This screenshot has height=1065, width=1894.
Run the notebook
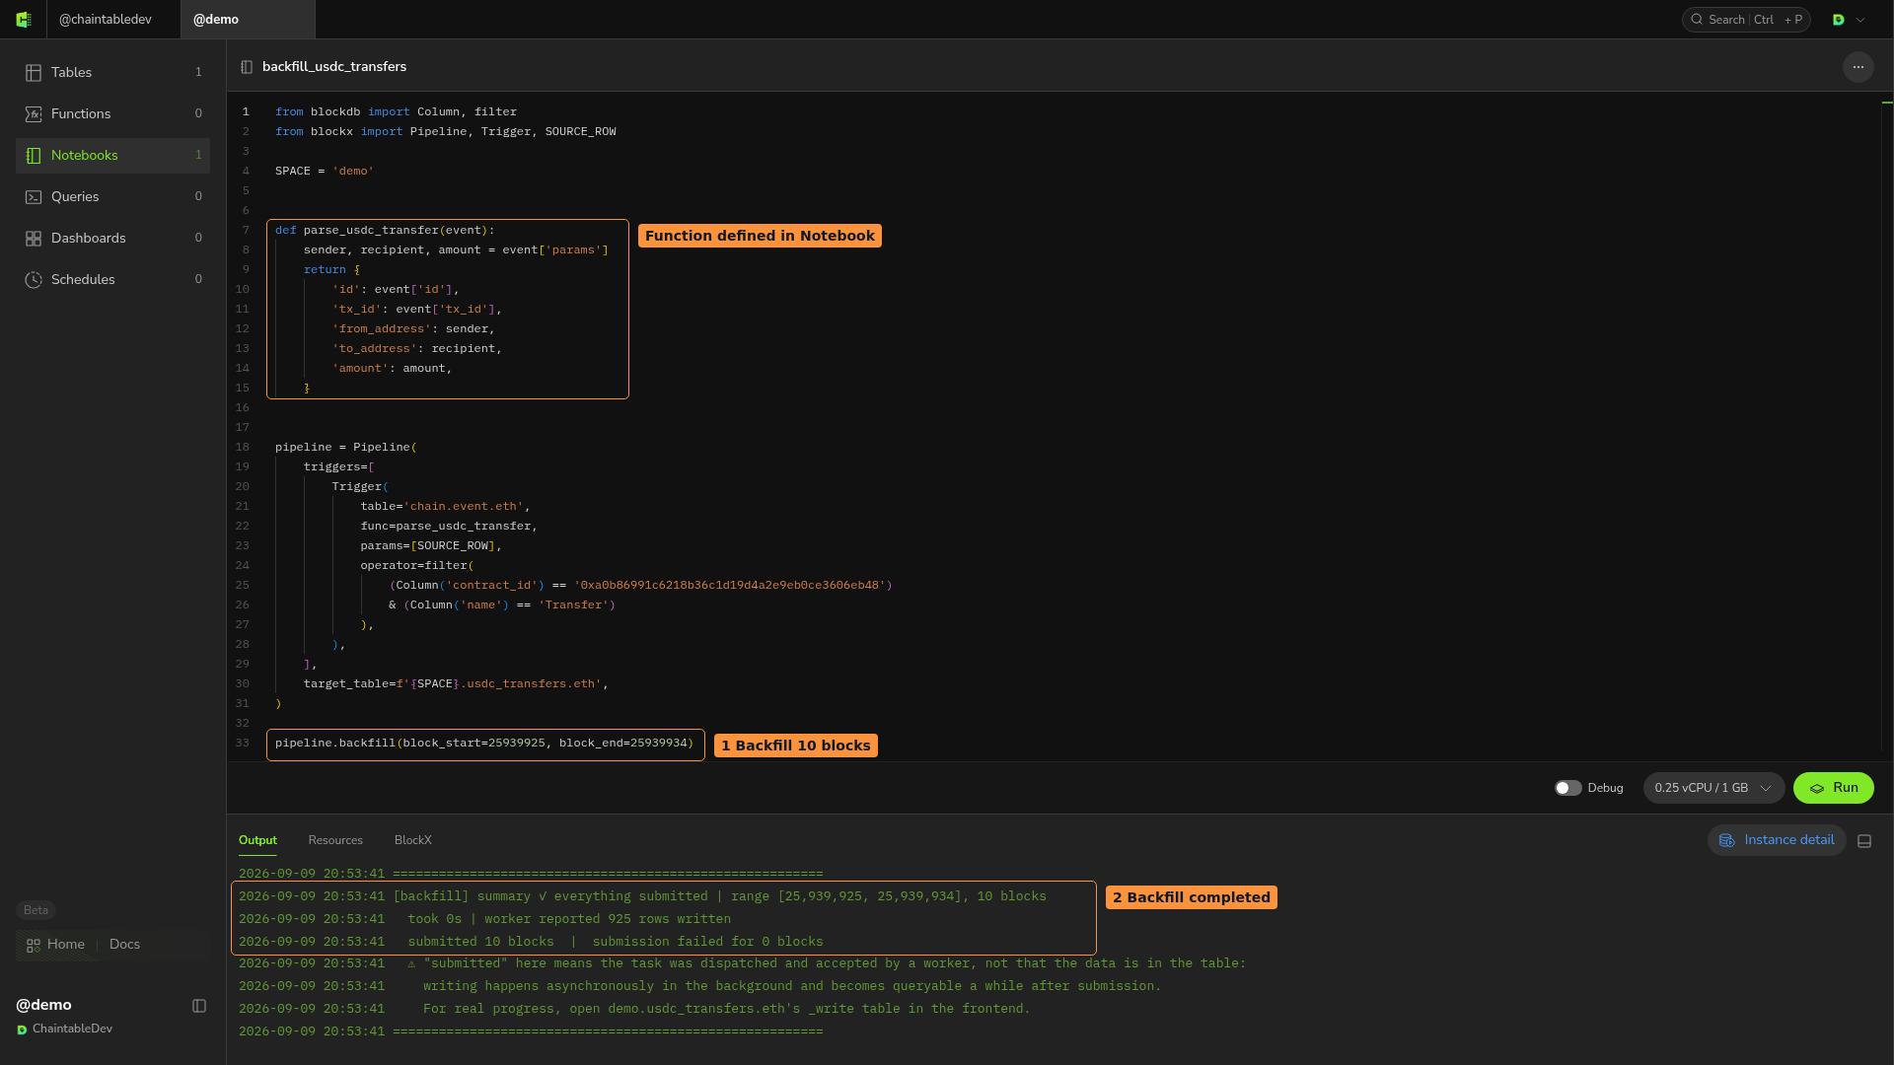(x=1833, y=788)
